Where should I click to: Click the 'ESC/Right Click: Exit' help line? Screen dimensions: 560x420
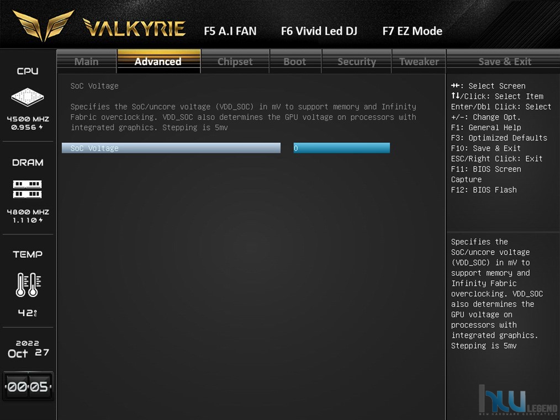[x=497, y=158]
